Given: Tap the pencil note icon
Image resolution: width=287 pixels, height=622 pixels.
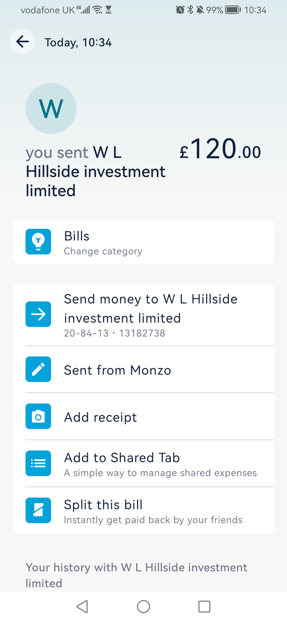Looking at the screenshot, I should pyautogui.click(x=38, y=369).
